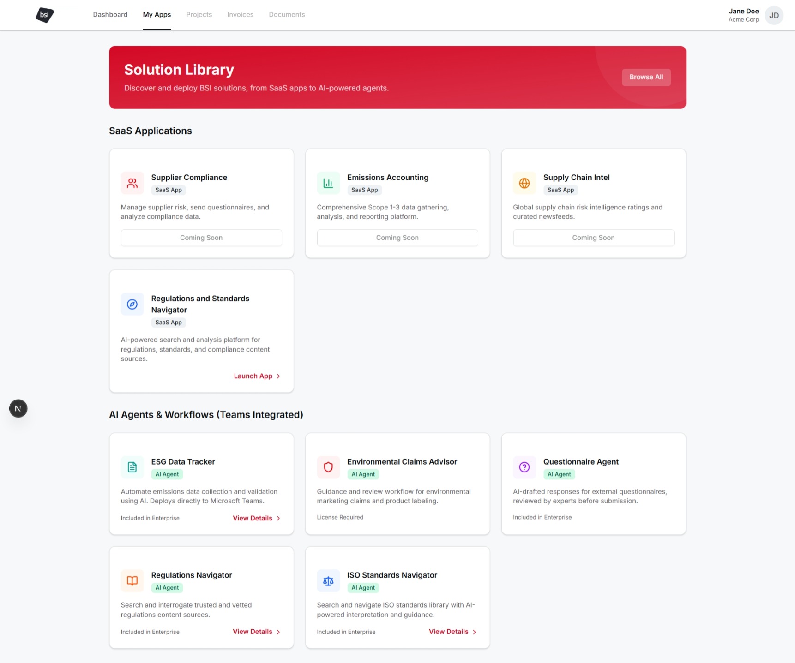Viewport: 795px width, 663px height.
Task: Select the Supplier Compliance people icon
Action: (132, 183)
